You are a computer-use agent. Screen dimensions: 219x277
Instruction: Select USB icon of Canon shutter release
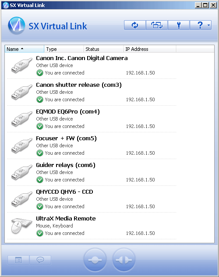[22, 92]
